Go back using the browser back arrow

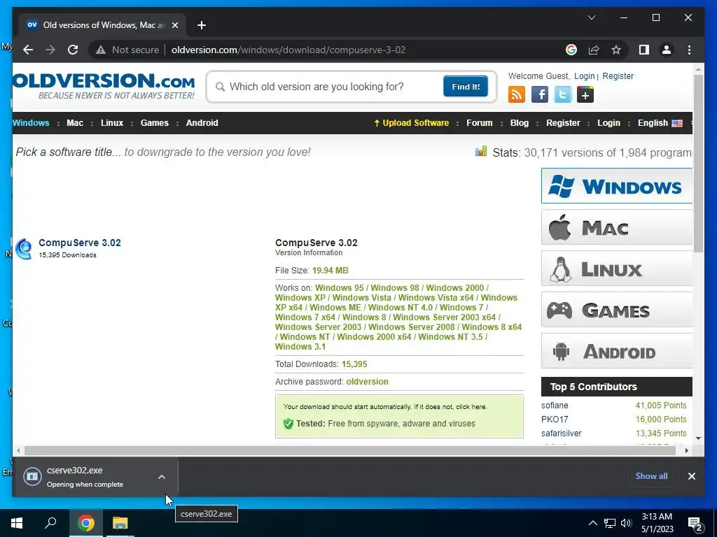pos(28,50)
